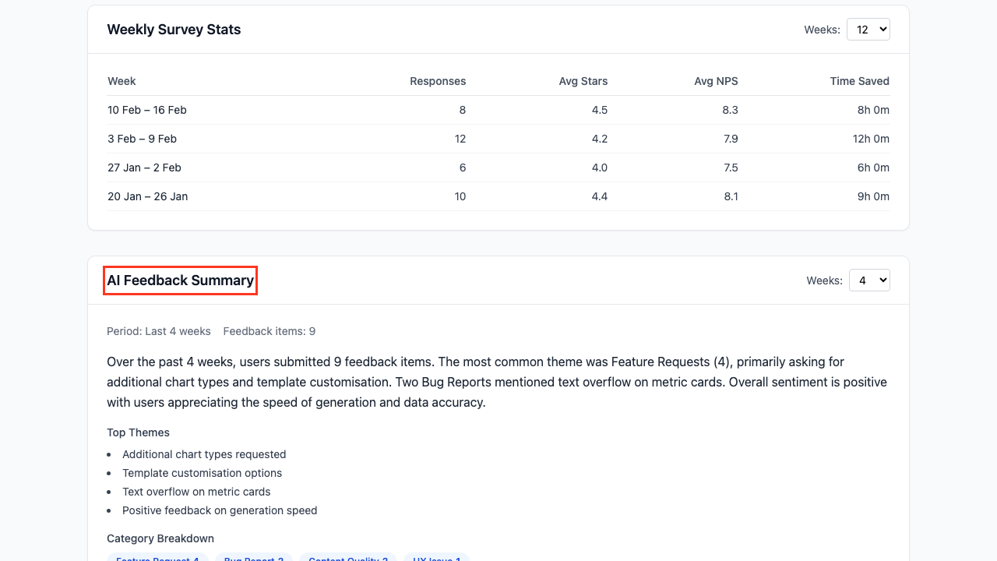The height and width of the screenshot is (561, 997).
Task: Sort by the Avg Stars column header
Action: coord(583,81)
